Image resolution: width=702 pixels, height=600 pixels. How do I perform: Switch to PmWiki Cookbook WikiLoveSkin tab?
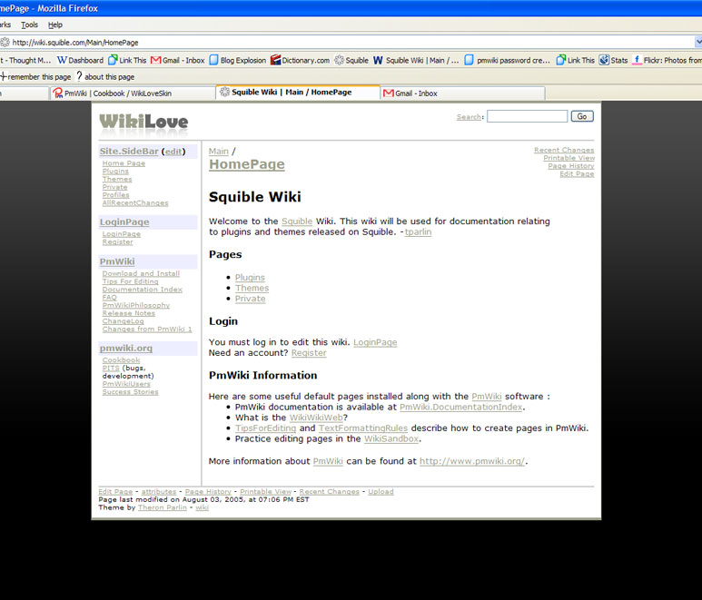pos(133,93)
